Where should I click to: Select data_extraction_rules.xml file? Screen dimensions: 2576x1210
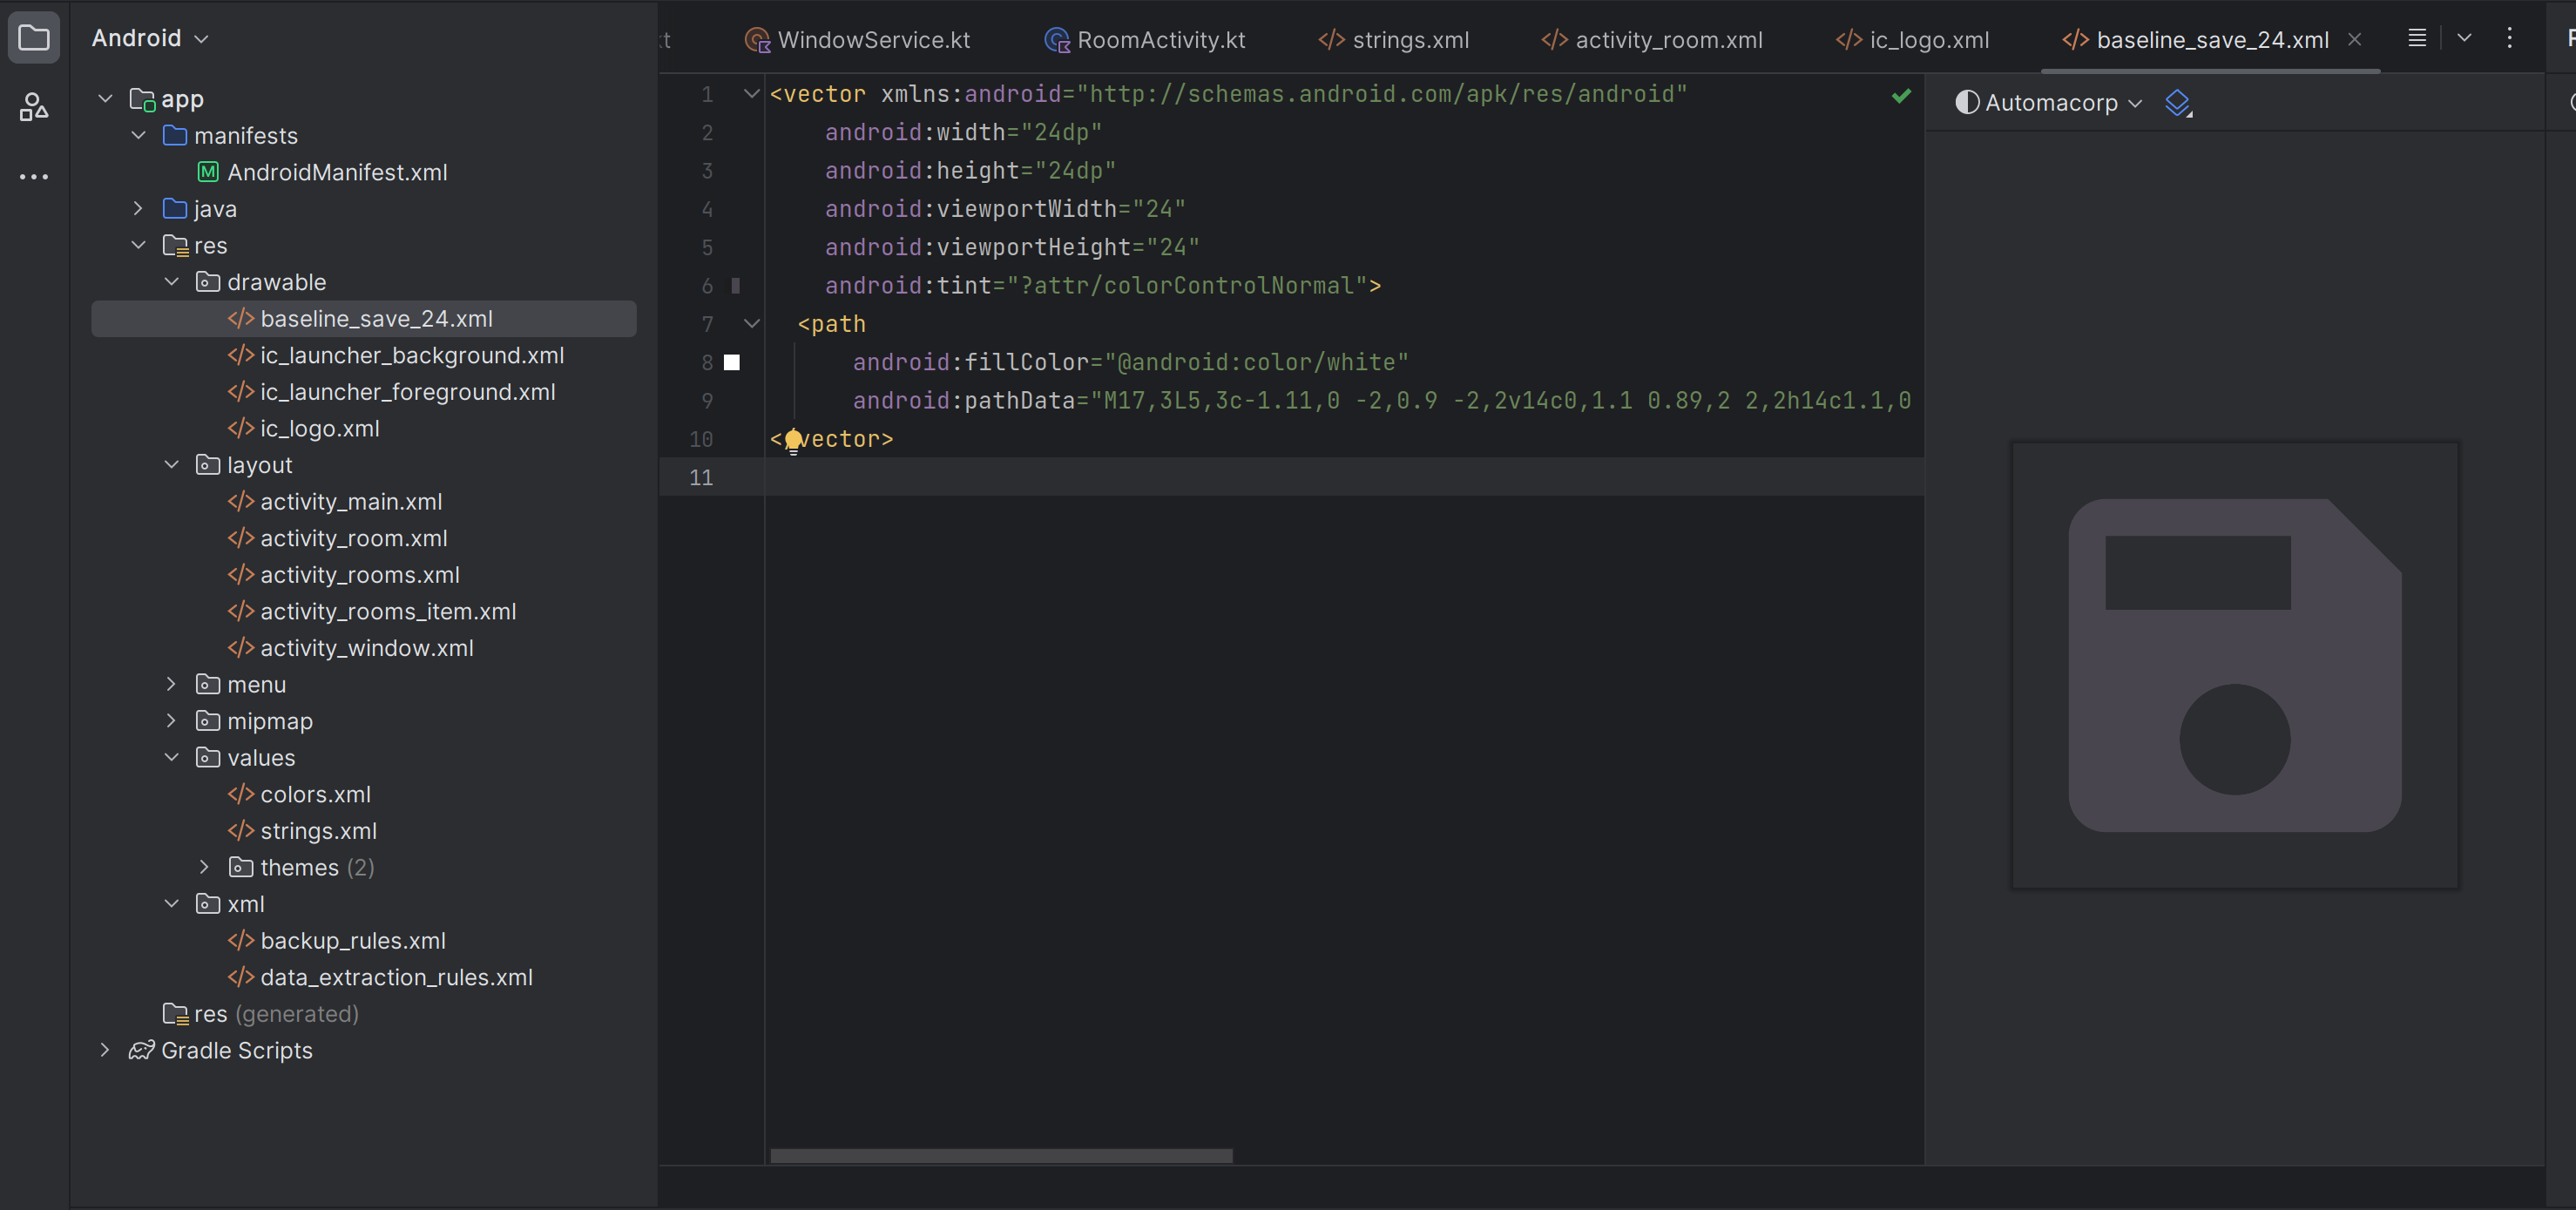pos(380,977)
